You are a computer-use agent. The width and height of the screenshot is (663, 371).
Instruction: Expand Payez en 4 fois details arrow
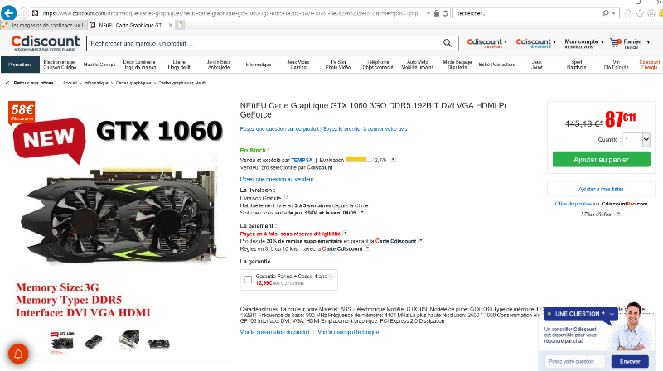[x=346, y=234]
